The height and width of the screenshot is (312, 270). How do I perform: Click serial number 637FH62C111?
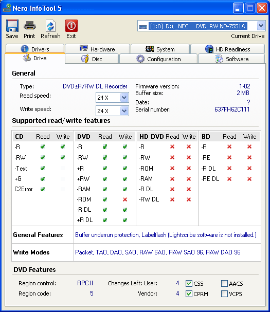(x=232, y=109)
